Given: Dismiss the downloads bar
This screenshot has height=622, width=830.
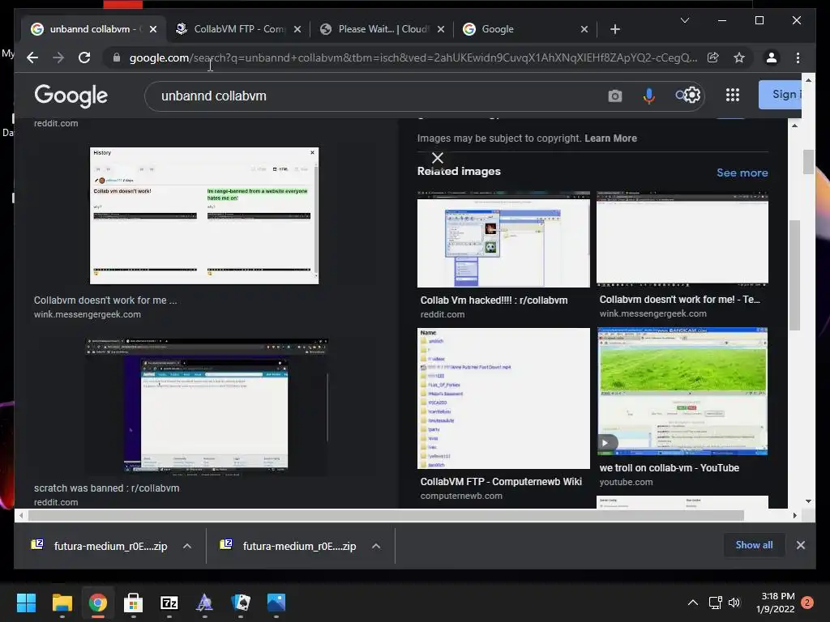Looking at the screenshot, I should click(x=800, y=545).
